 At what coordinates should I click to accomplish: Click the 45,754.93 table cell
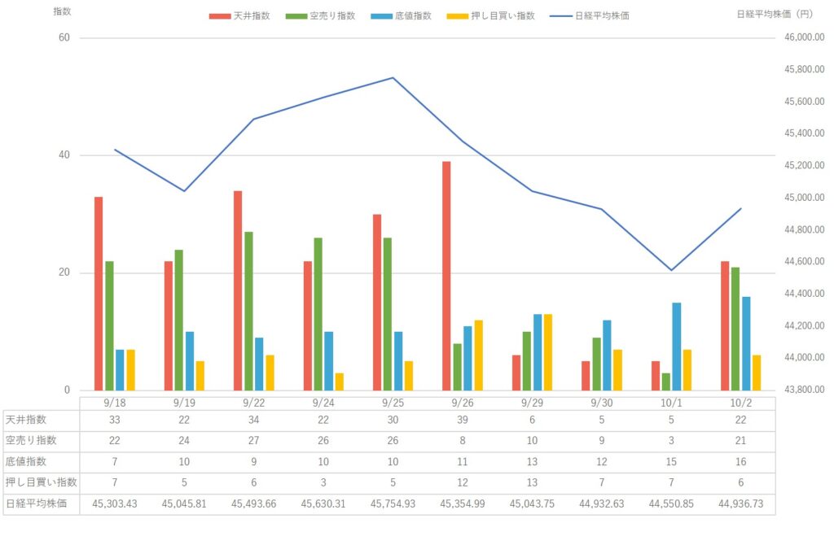tap(393, 504)
